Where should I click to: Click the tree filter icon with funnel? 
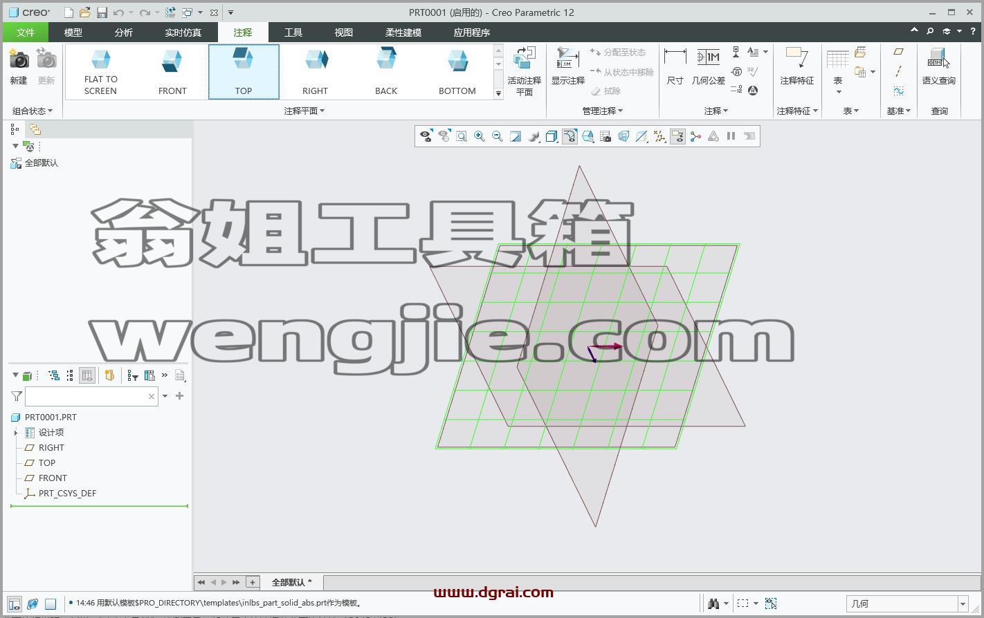coord(133,375)
